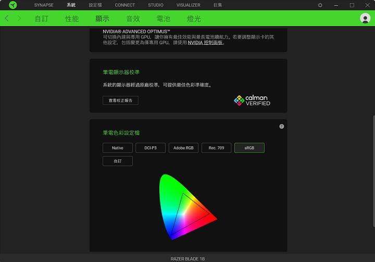
Task: Select the Native color profile
Action: point(117,148)
